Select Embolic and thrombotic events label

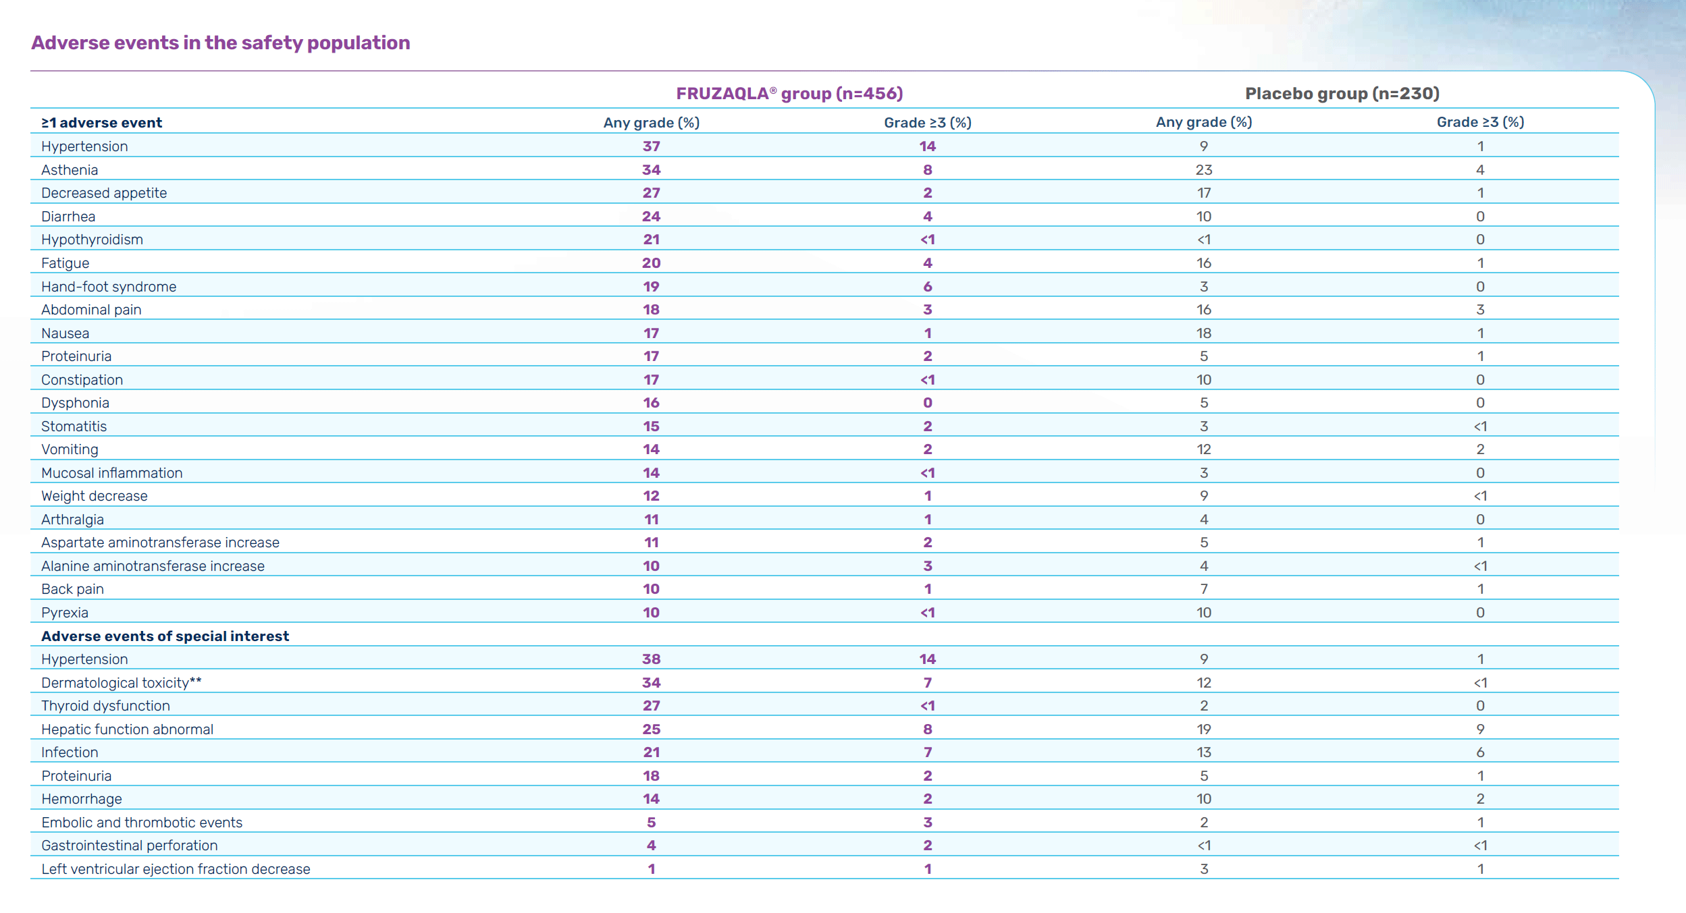(x=142, y=823)
